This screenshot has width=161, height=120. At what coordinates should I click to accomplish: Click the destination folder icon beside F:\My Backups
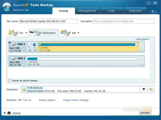(x=24, y=89)
